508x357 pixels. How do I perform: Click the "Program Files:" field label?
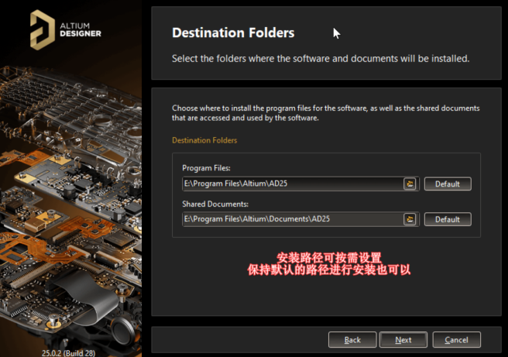[206, 168]
